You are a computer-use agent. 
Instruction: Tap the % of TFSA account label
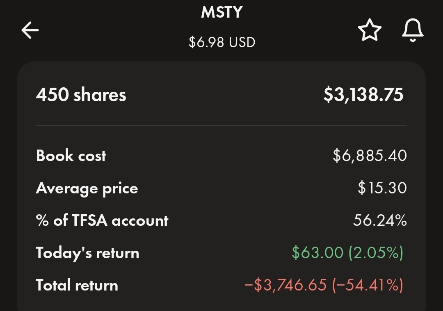(102, 220)
